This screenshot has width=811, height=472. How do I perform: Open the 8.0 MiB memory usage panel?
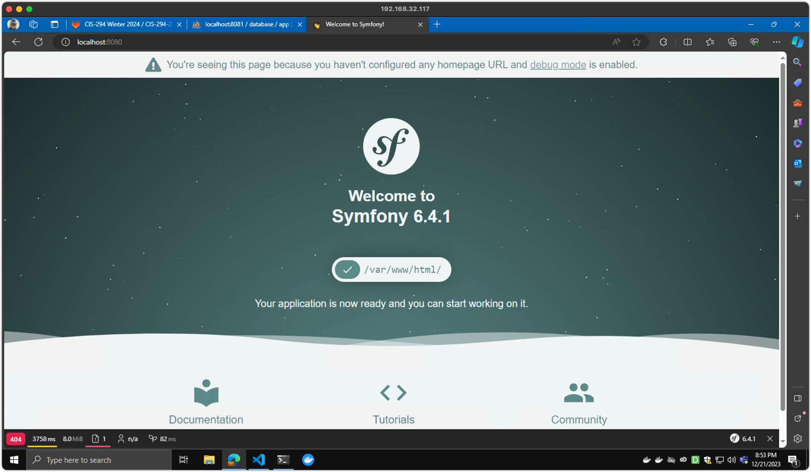[72, 439]
